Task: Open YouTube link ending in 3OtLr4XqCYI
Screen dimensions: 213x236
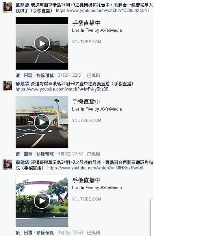Action: click(102, 11)
